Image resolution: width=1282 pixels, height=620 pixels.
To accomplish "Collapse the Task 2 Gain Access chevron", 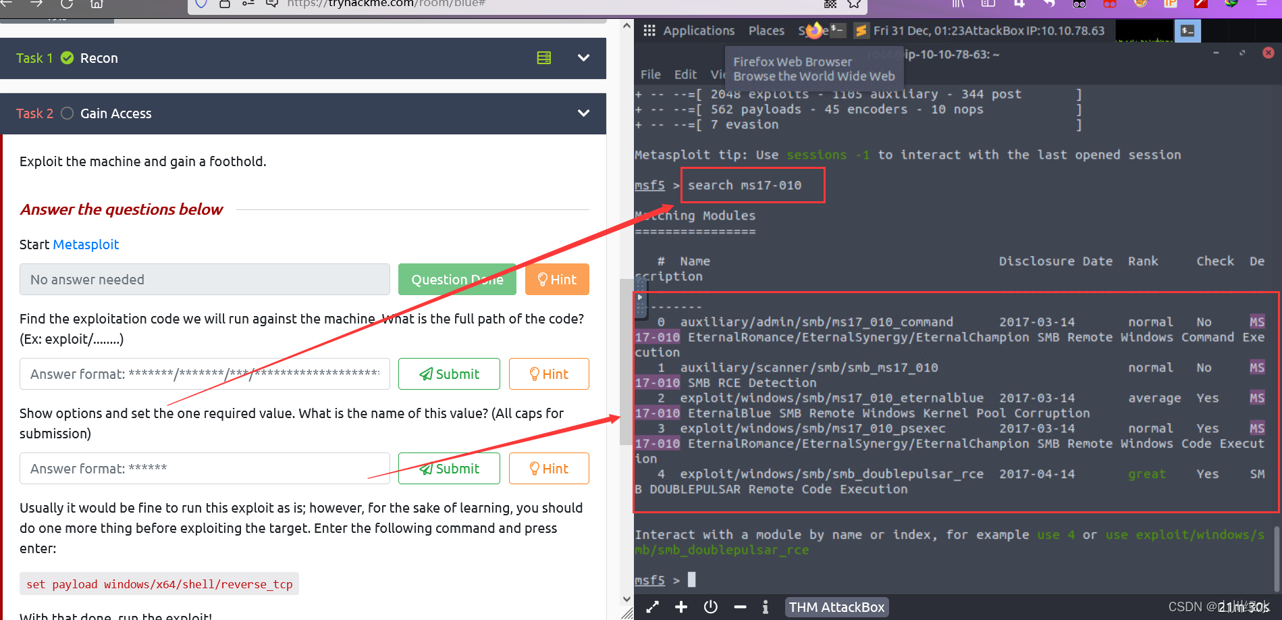I will [x=583, y=113].
